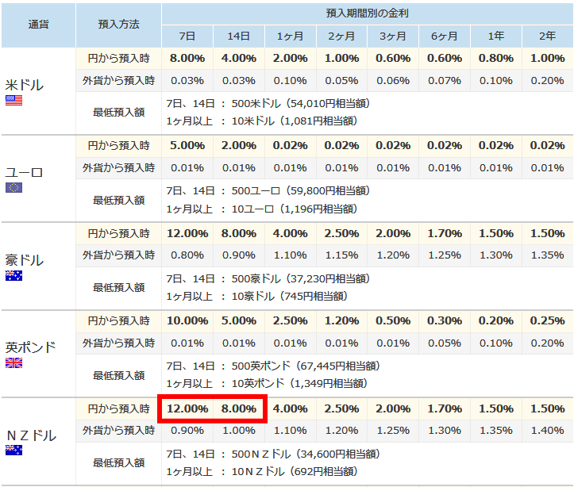The height and width of the screenshot is (487, 574).
Task: Click the 1ヶ月 period header
Action: click(x=291, y=36)
